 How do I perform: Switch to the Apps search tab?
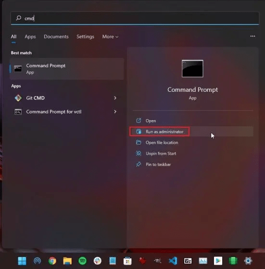pyautogui.click(x=30, y=37)
